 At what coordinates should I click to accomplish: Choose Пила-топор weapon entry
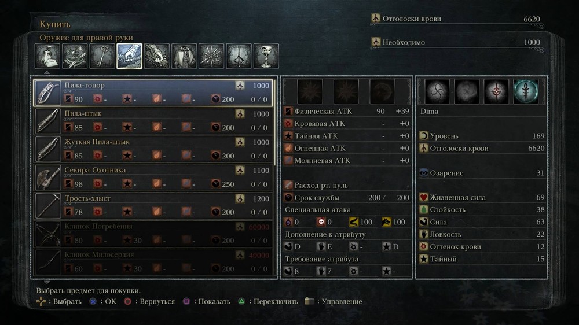153,93
